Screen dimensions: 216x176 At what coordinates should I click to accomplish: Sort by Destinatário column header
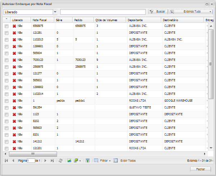point(182,20)
